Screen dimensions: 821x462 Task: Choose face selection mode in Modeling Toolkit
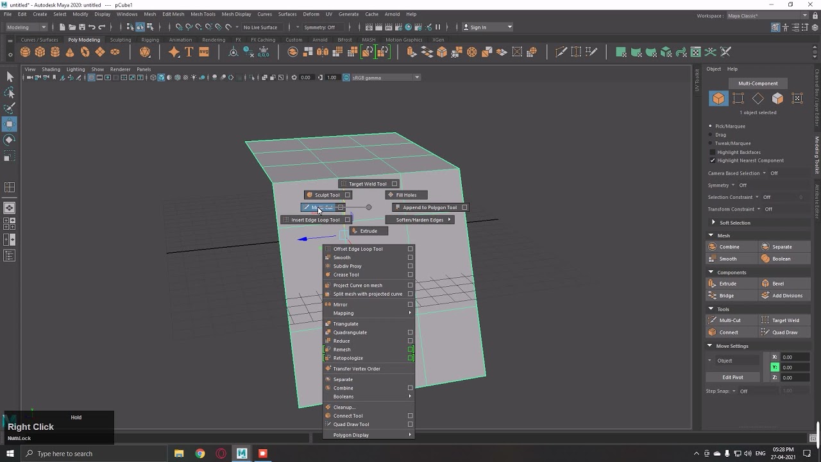777,98
